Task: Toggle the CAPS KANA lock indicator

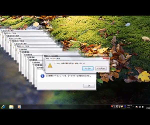Action: pos(128,106)
